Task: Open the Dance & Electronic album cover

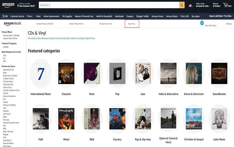Action: click(x=194, y=73)
